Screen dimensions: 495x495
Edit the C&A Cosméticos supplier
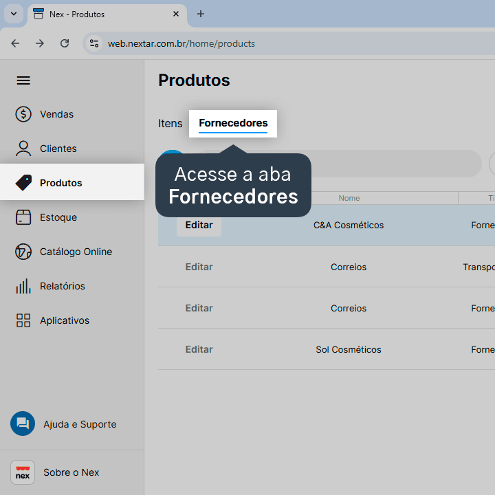[199, 225]
